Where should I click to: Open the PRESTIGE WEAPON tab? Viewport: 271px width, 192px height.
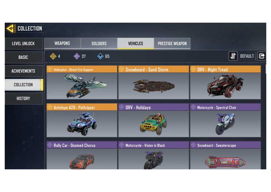172,43
